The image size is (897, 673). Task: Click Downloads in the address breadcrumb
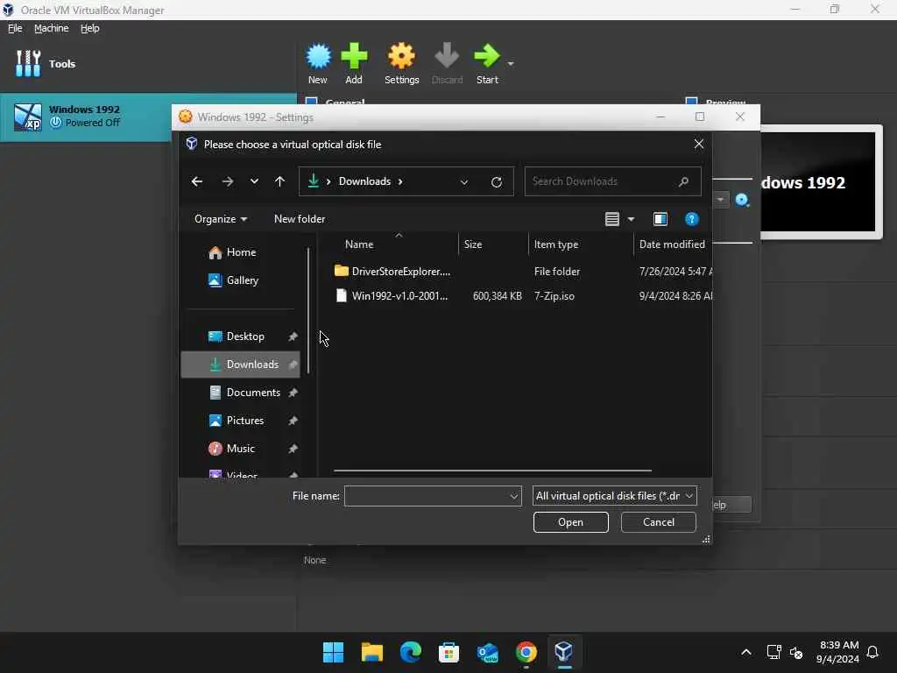click(364, 181)
